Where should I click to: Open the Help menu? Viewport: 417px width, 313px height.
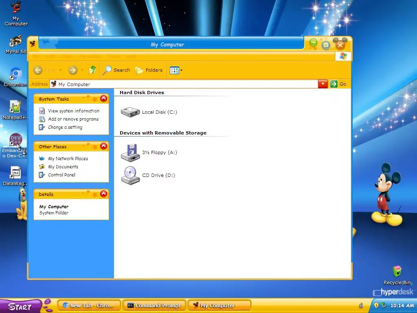click(x=131, y=56)
